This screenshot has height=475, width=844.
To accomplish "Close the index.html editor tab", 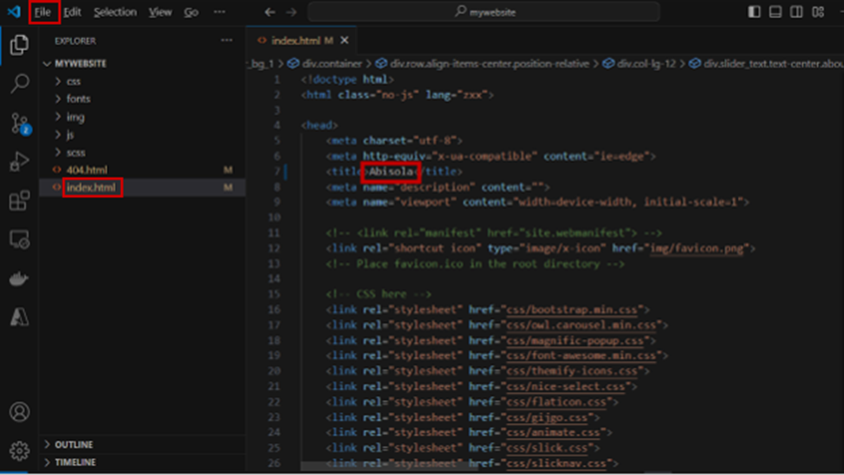I will [x=345, y=41].
